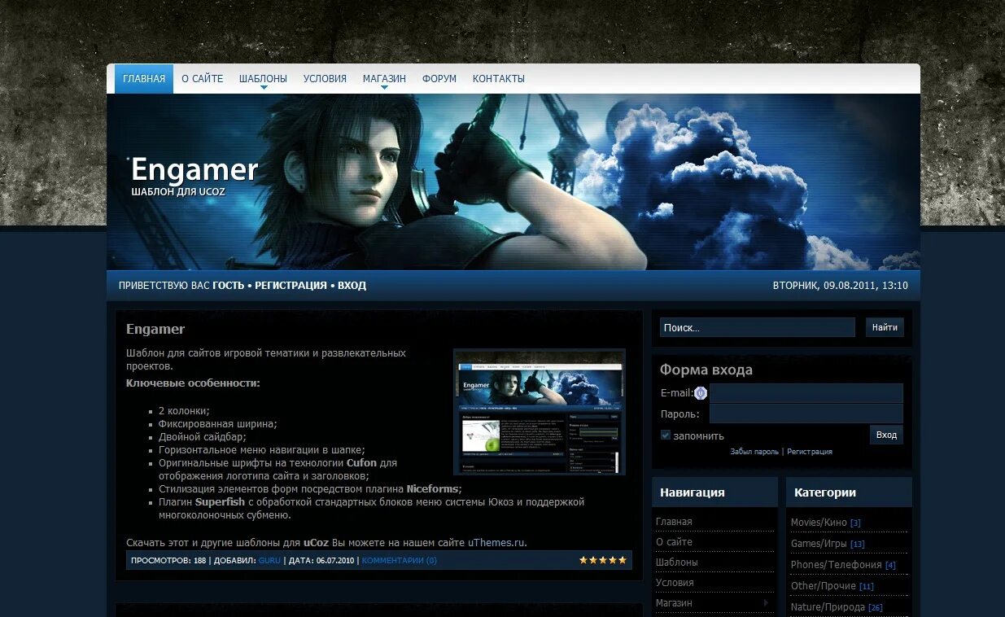Expand the МАГАЗИН dropdown in top menu
Image resolution: width=1005 pixels, height=617 pixels.
(x=384, y=79)
